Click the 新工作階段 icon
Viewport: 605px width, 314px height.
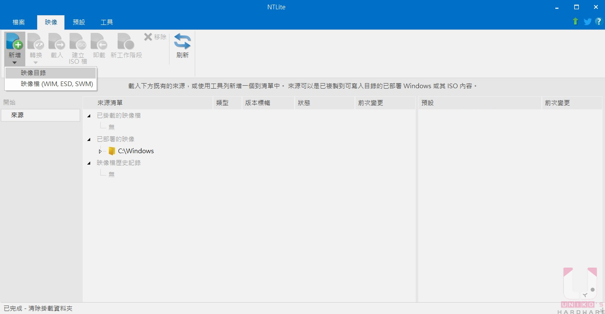tap(126, 41)
